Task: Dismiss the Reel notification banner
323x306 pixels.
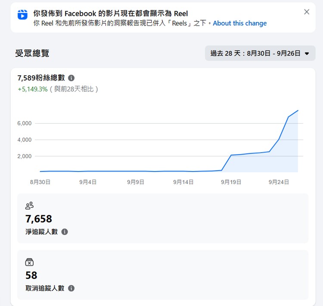Action: (307, 12)
